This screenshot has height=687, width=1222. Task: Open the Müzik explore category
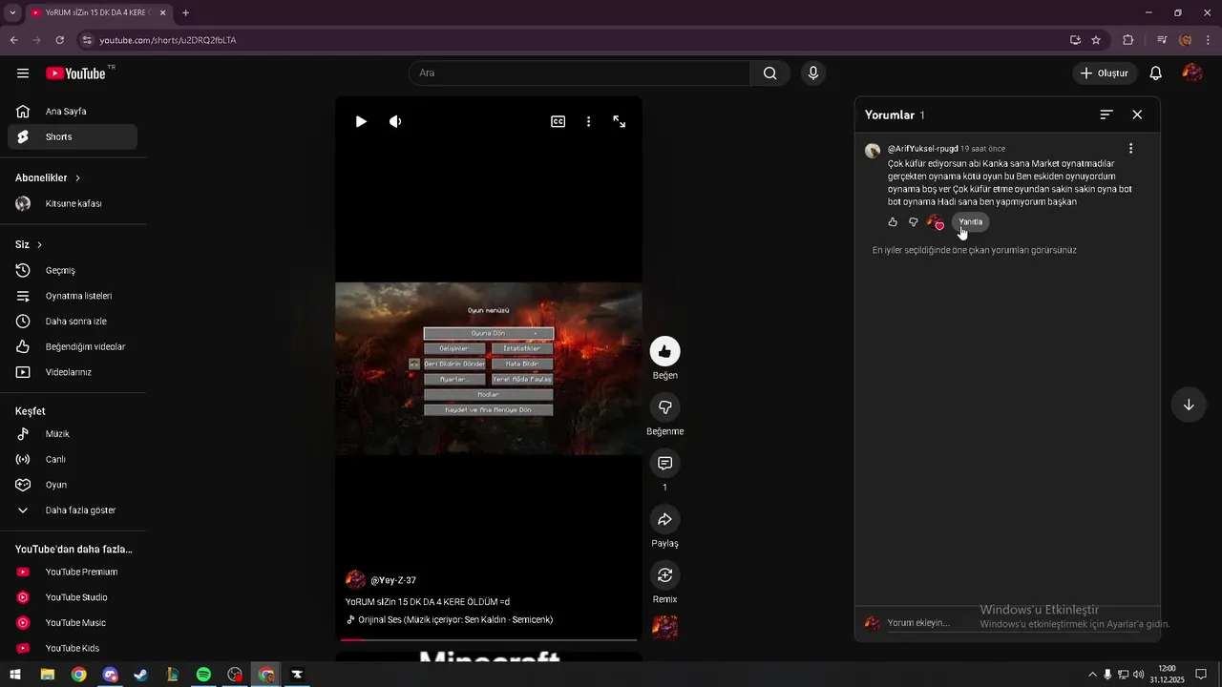(73, 434)
